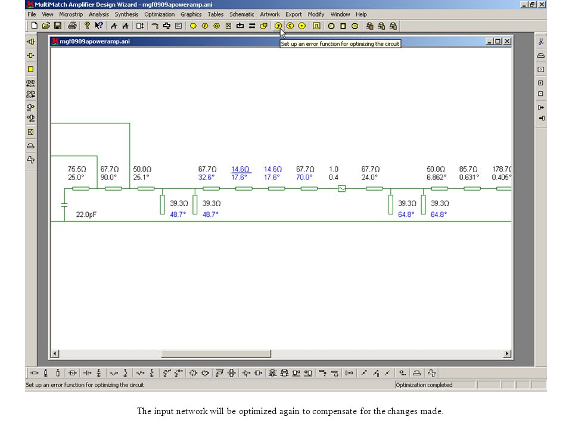The image size is (572, 429).
Task: Click the 75.5Ω line impedance label
Action: (x=77, y=169)
